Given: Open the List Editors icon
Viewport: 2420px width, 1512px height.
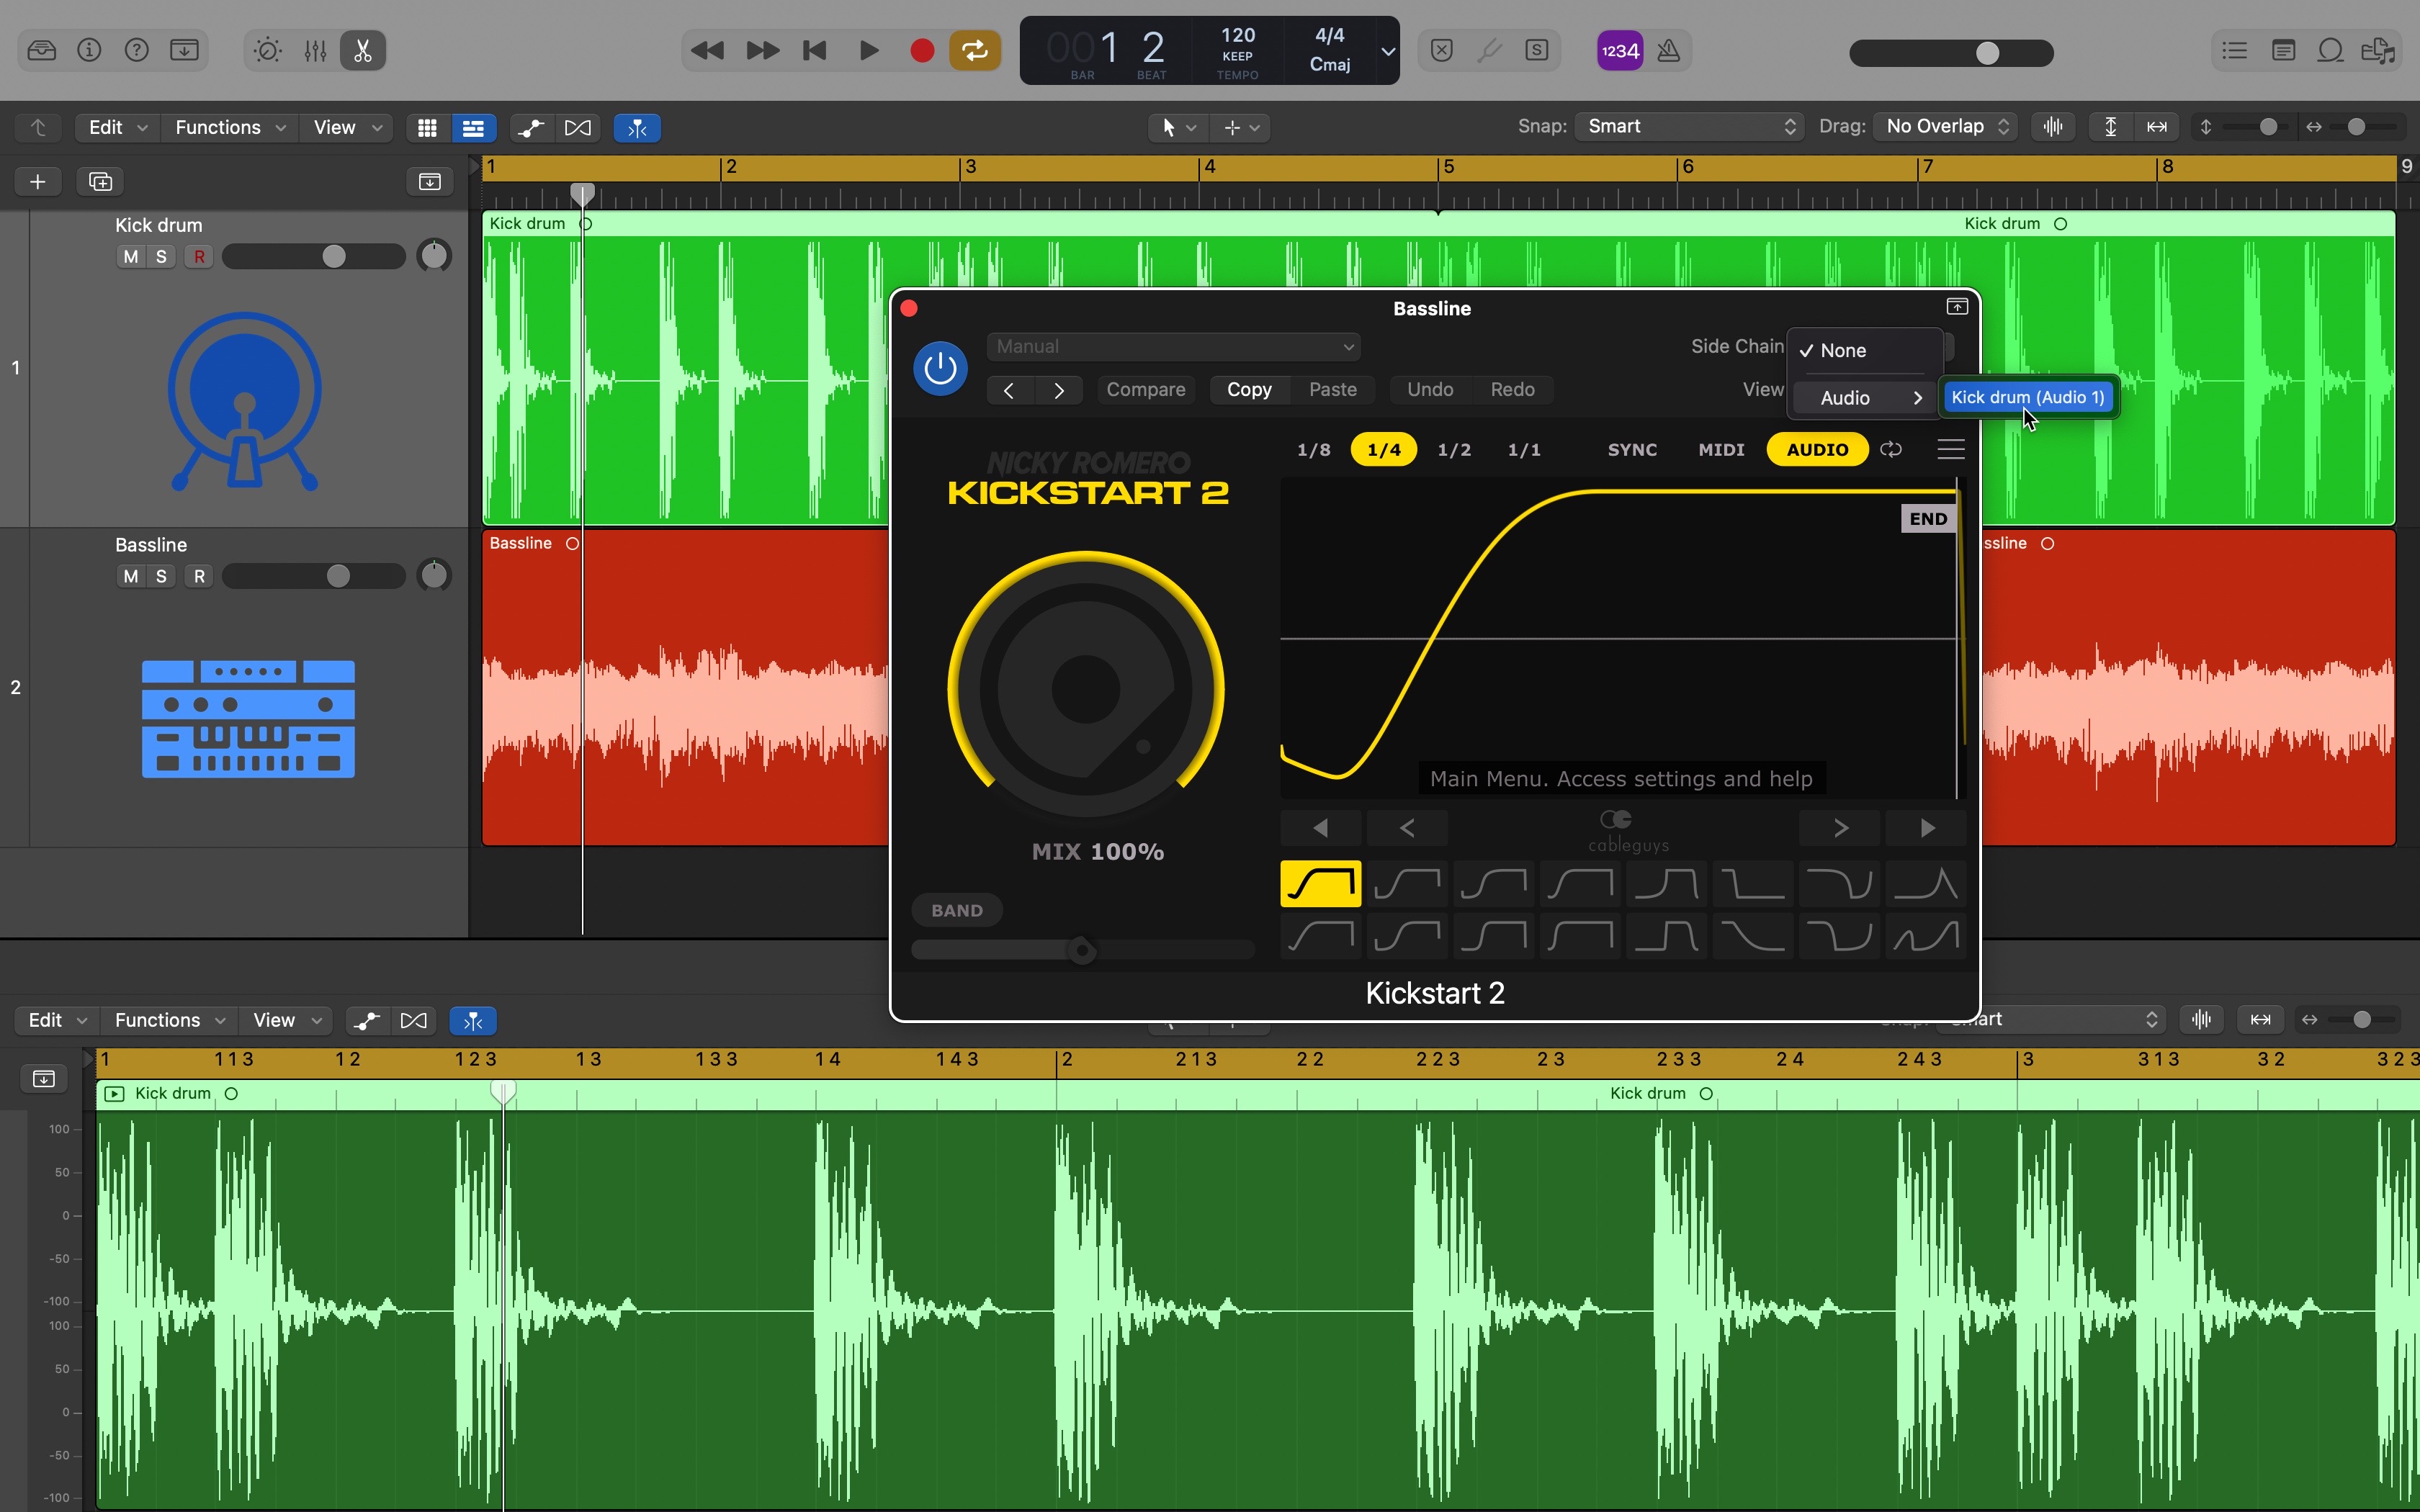Looking at the screenshot, I should 2235,50.
